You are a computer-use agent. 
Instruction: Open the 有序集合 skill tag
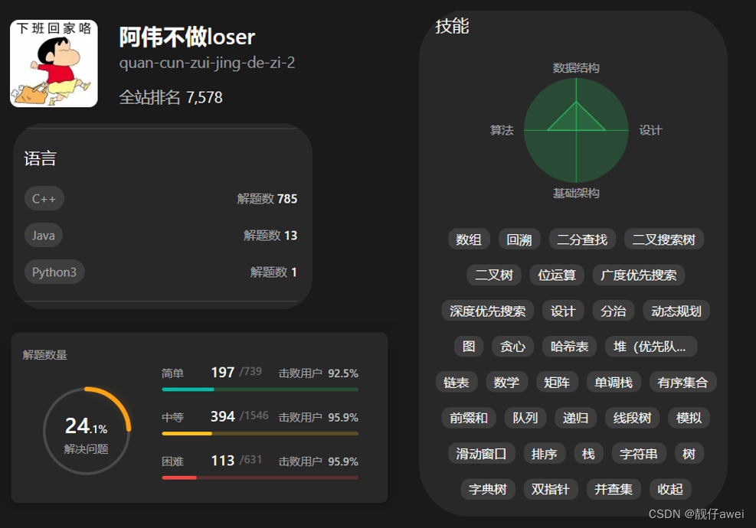click(x=682, y=382)
